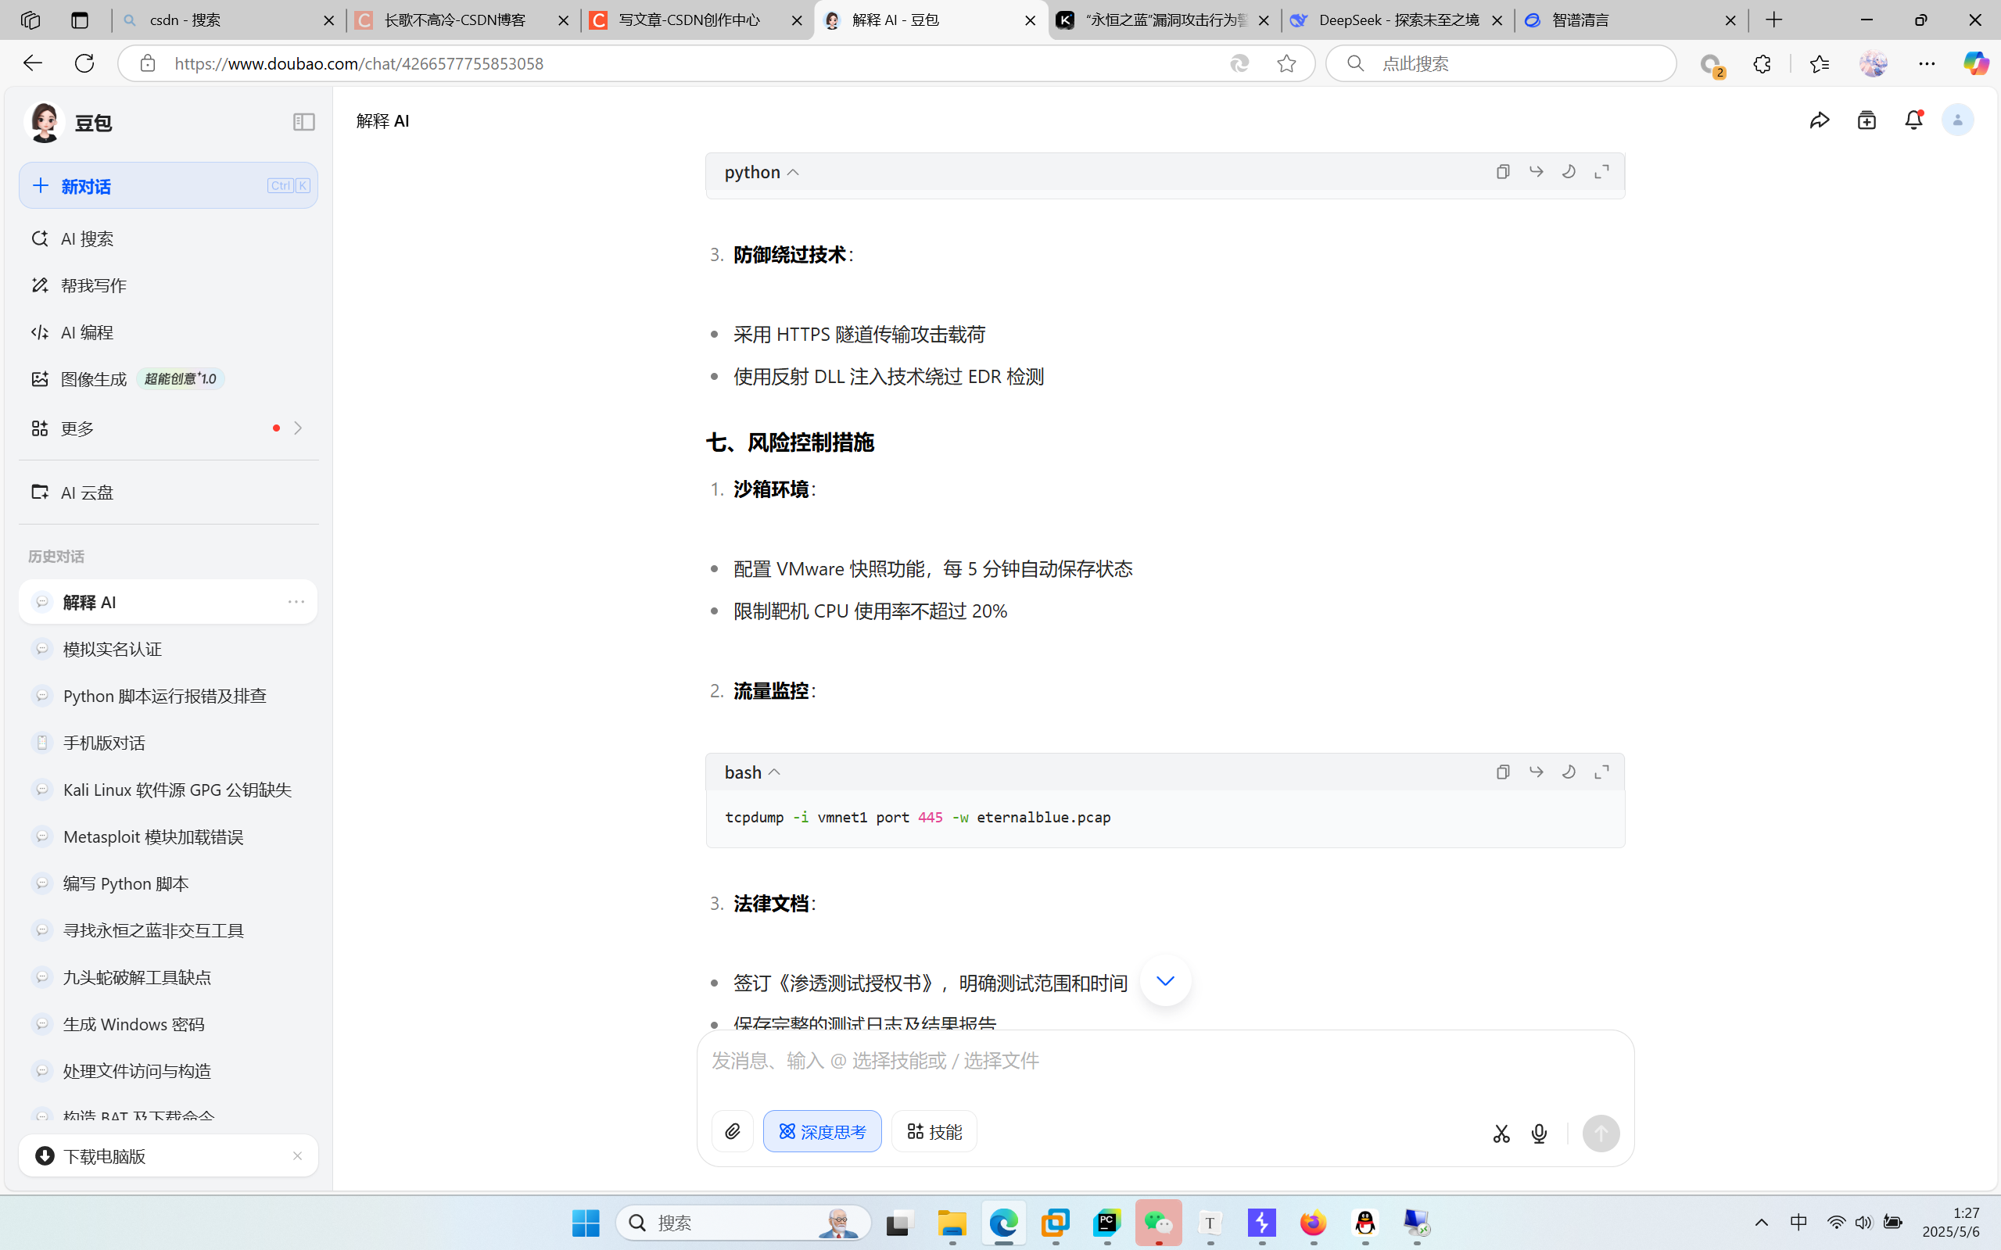2001x1250 pixels.
Task: Open the AI 编程 sidebar item
Action: click(87, 332)
